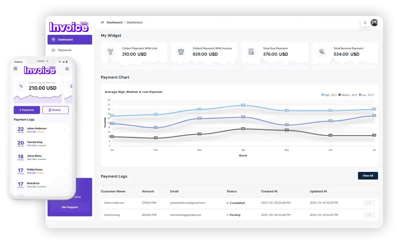Click the Status column header

coord(232,191)
